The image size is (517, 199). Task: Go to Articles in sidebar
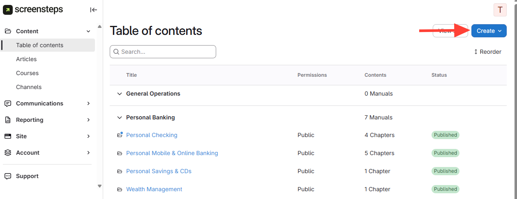point(26,59)
